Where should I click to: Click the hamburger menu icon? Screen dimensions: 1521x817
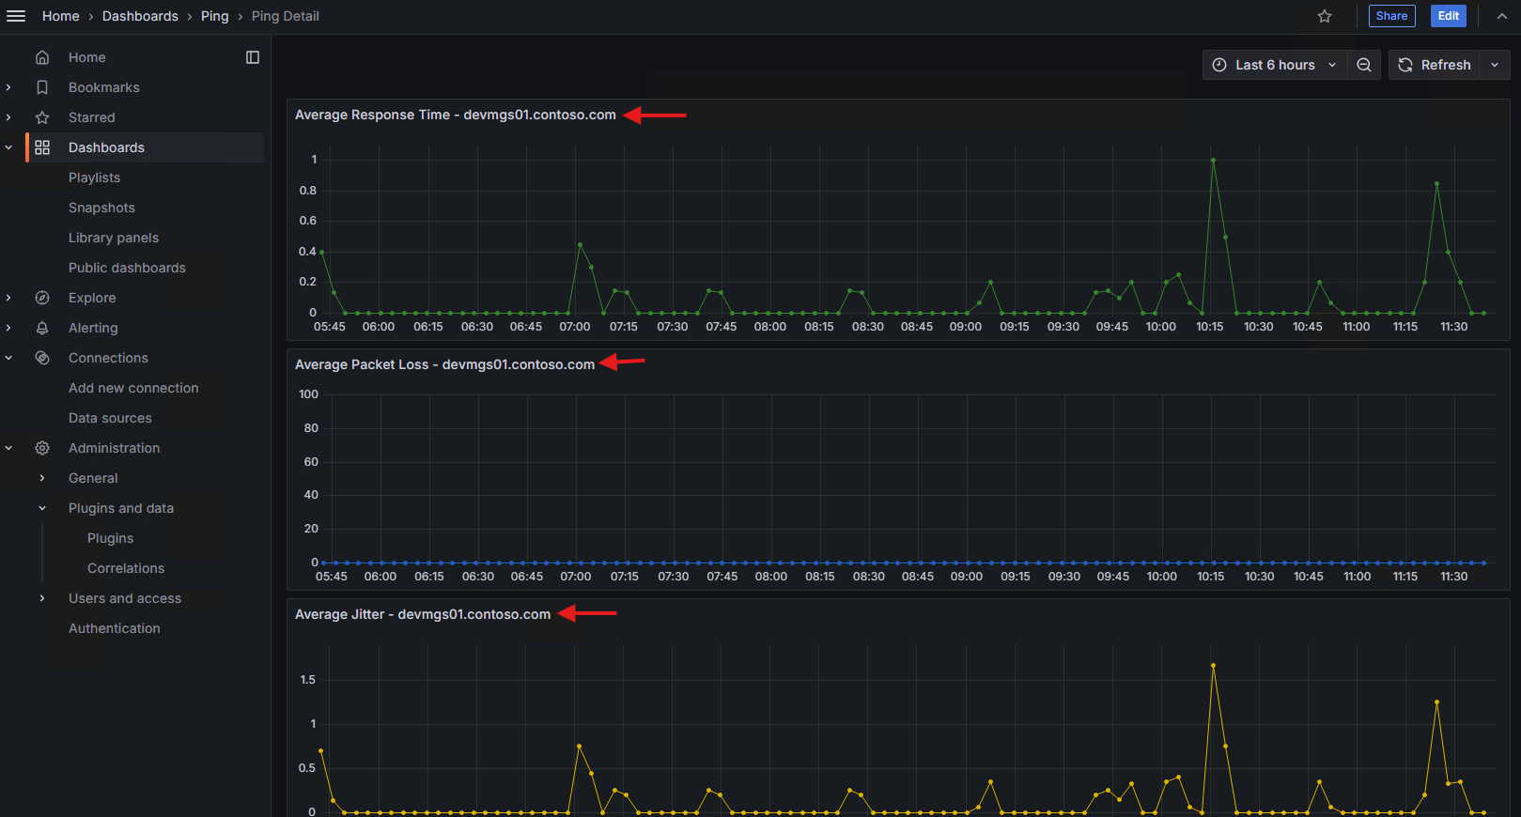point(16,16)
